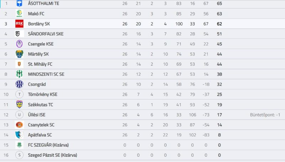Open the Bordány SK team link
The width and height of the screenshot is (285, 162).
[x=39, y=24]
